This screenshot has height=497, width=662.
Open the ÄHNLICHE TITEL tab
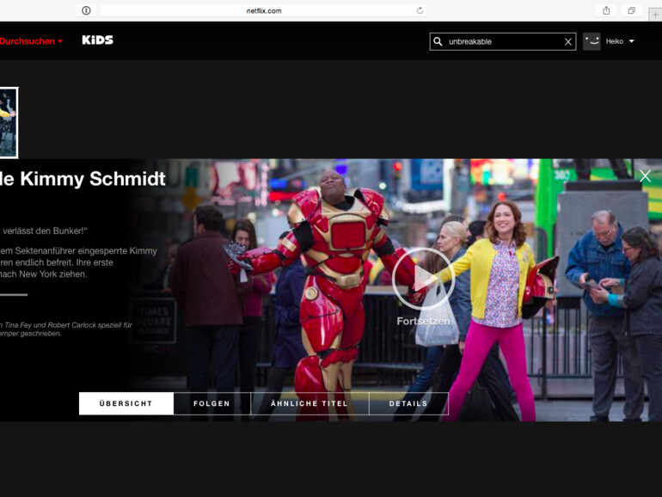click(310, 403)
